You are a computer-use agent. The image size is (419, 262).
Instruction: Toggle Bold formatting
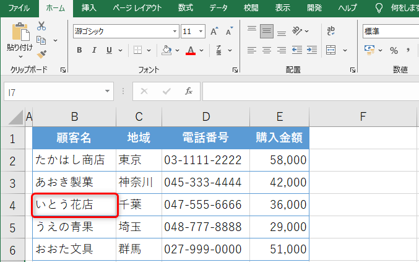click(79, 50)
